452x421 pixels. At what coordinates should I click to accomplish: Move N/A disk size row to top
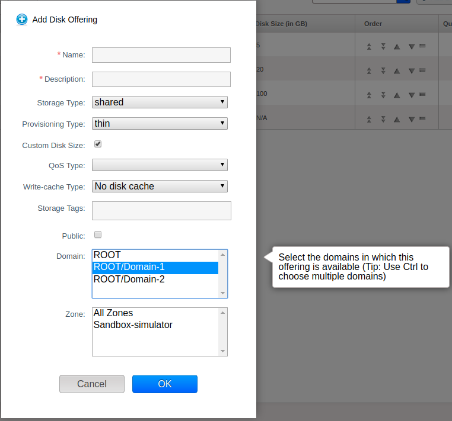(369, 119)
